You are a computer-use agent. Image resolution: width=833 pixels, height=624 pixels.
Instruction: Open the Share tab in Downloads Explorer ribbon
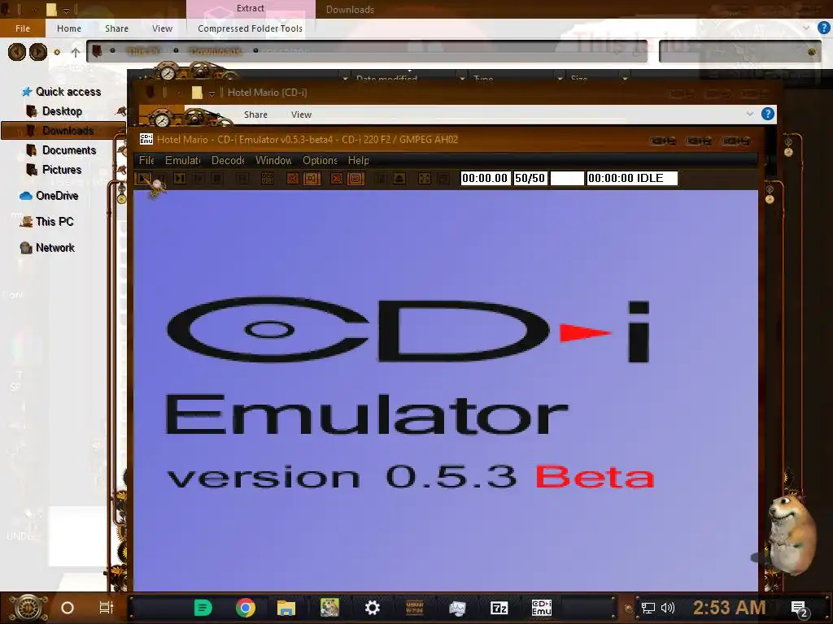click(116, 28)
